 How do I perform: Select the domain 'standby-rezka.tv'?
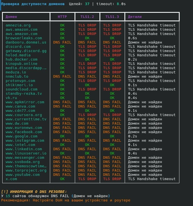[x=24, y=94]
